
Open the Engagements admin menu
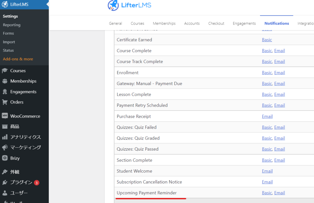pyautogui.click(x=25, y=92)
